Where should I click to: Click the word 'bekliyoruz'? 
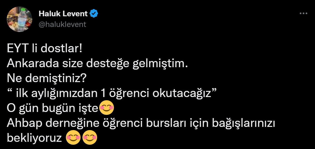pyautogui.click(x=34, y=139)
